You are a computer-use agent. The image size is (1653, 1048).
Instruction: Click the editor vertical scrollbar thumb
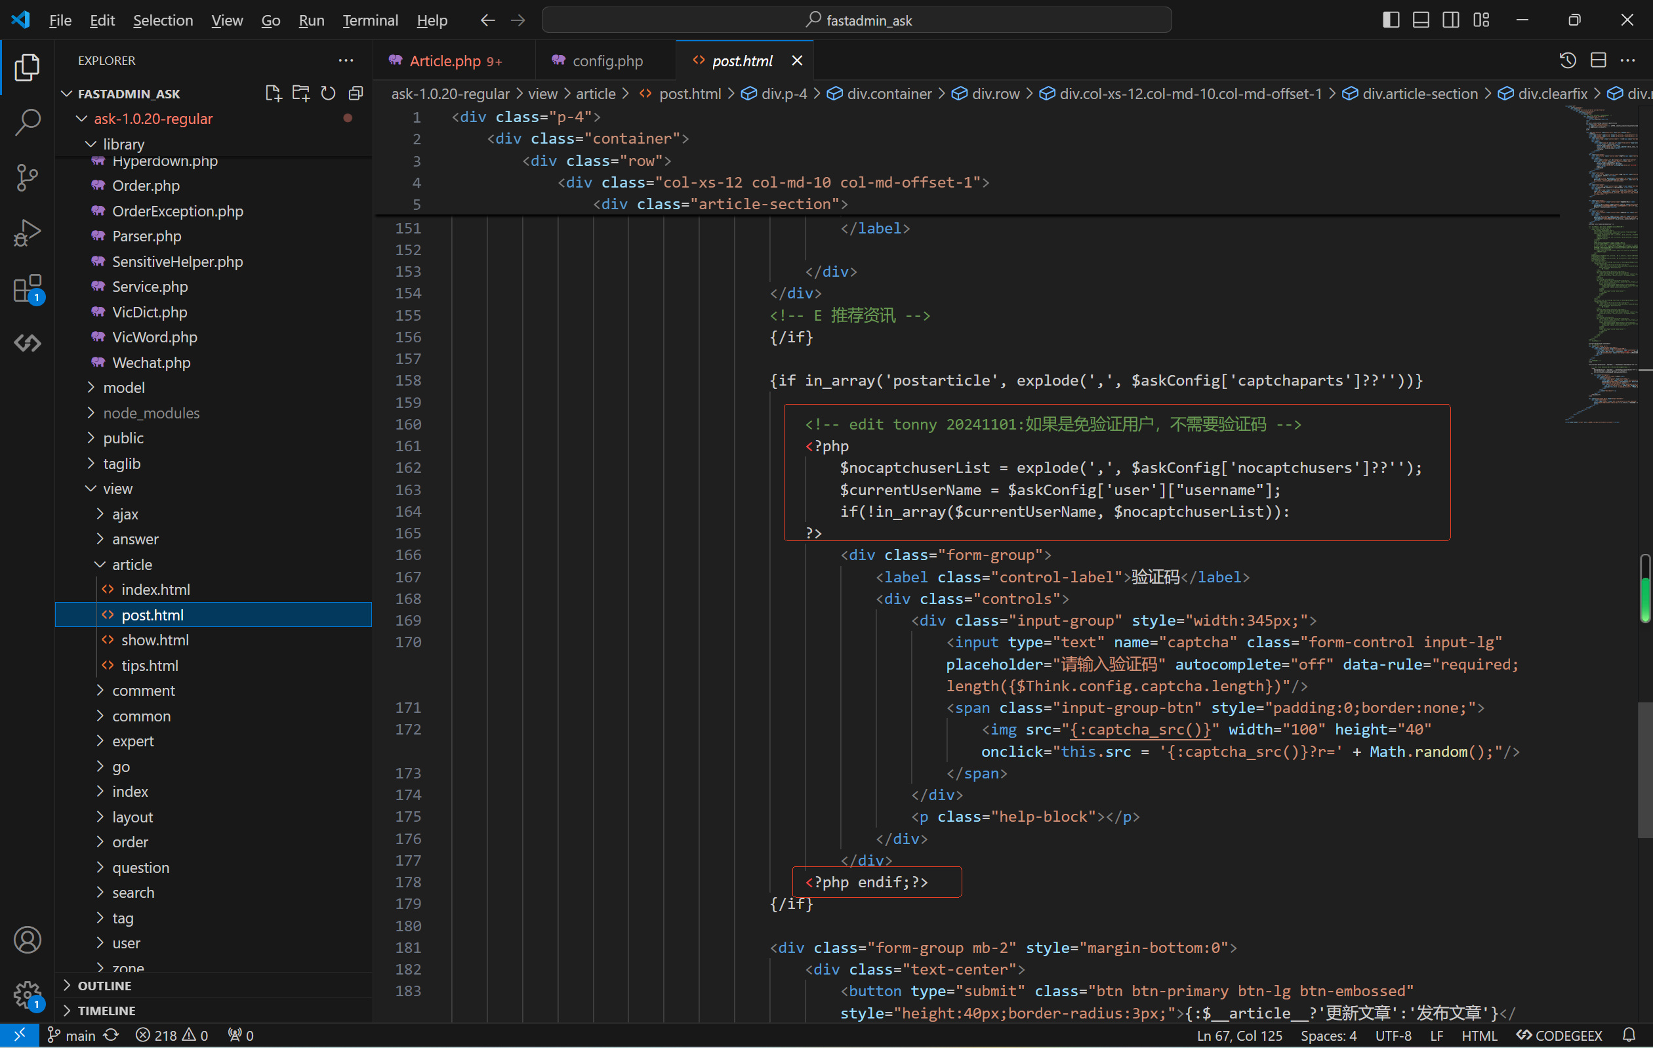coord(1644,769)
